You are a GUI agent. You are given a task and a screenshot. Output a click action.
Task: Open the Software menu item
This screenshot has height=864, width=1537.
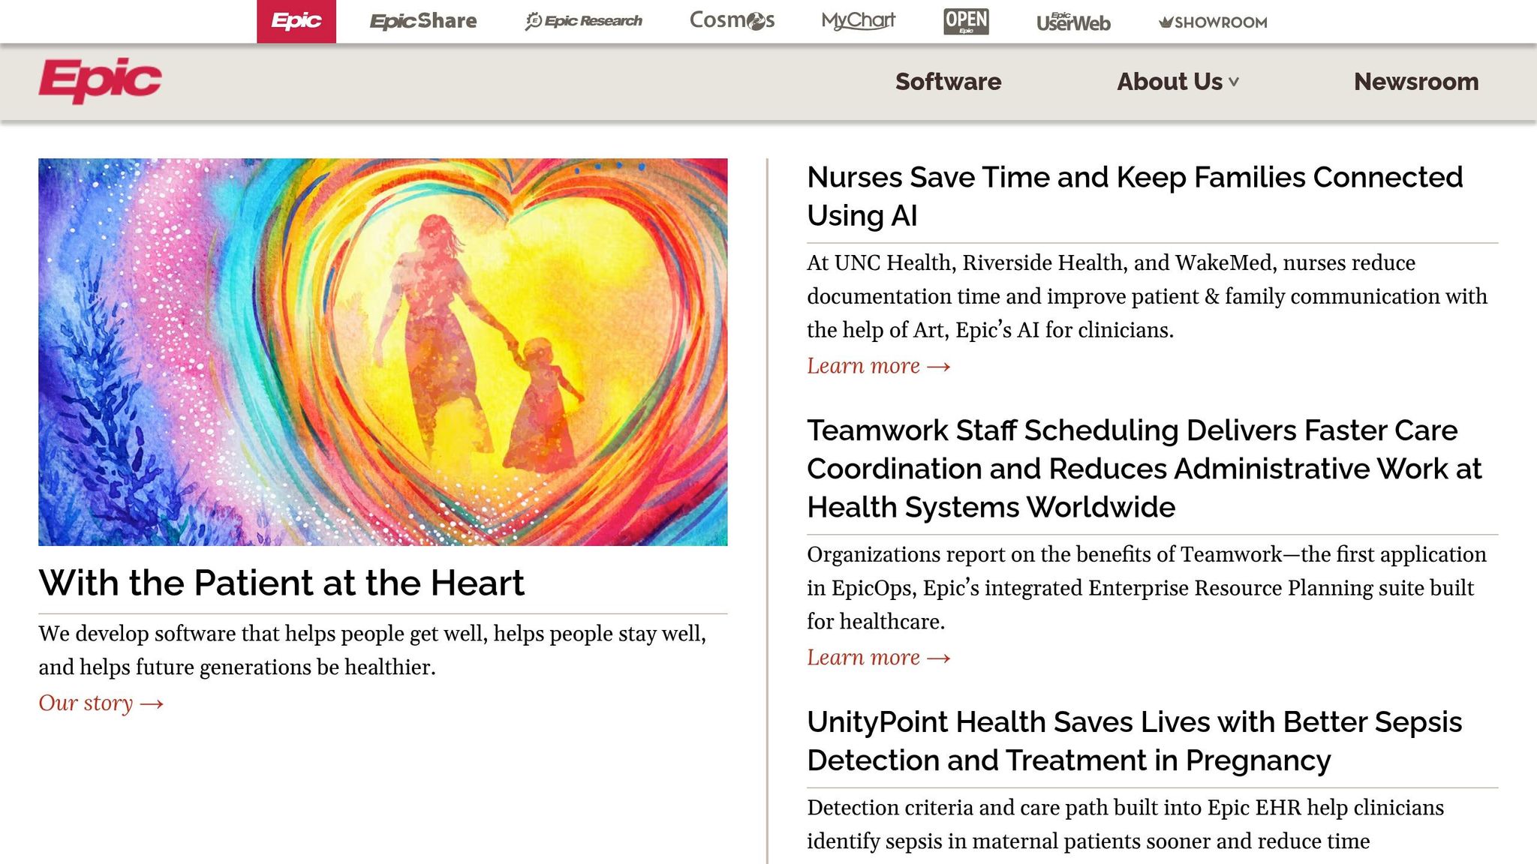coord(948,81)
